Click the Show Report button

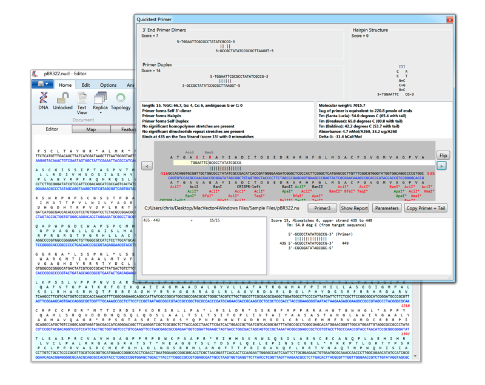coord(354,208)
